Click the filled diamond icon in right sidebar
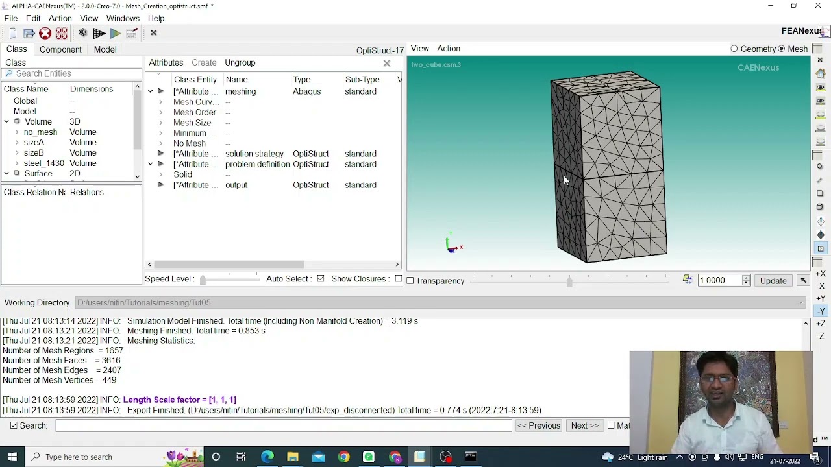 (821, 235)
